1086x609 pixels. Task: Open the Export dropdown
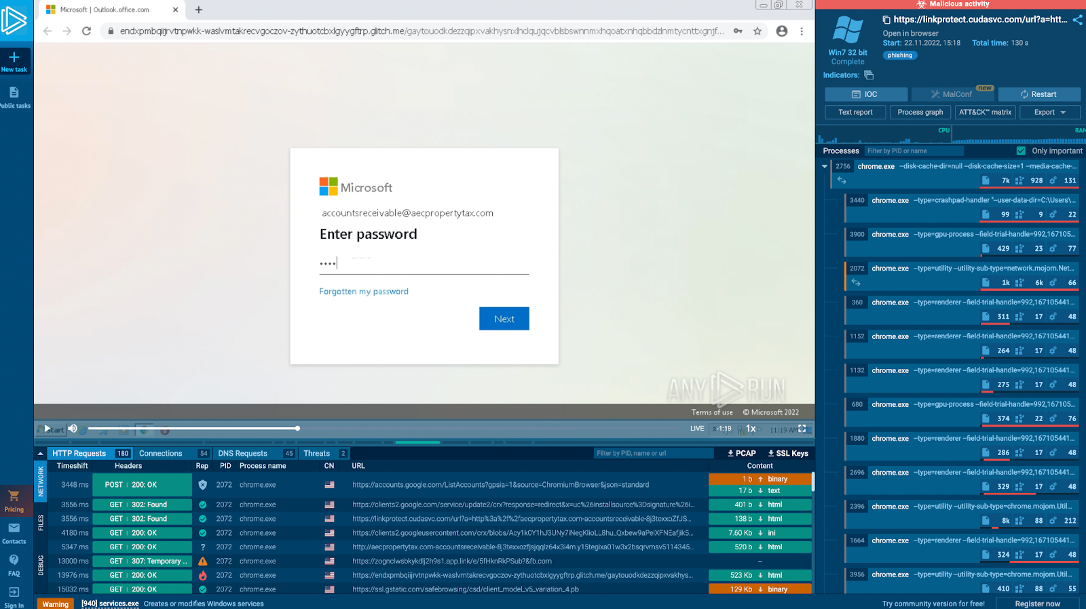pyautogui.click(x=1049, y=113)
